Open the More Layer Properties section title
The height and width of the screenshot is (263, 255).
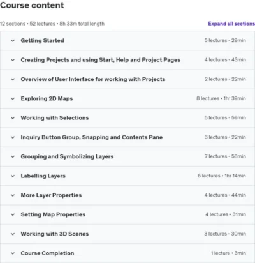pos(51,195)
